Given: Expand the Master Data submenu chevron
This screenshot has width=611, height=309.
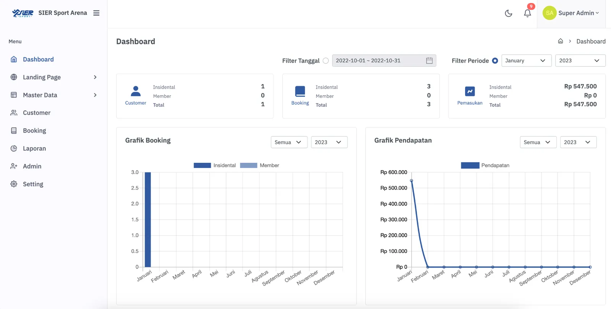Looking at the screenshot, I should coord(95,95).
